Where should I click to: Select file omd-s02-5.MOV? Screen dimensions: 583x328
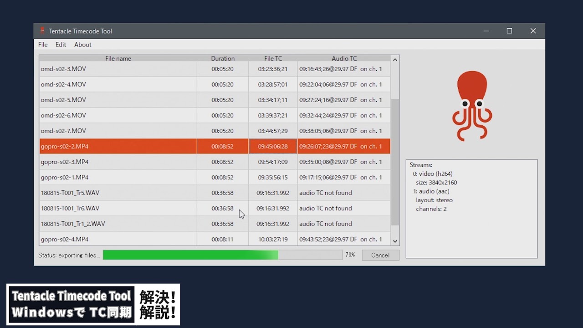click(63, 100)
